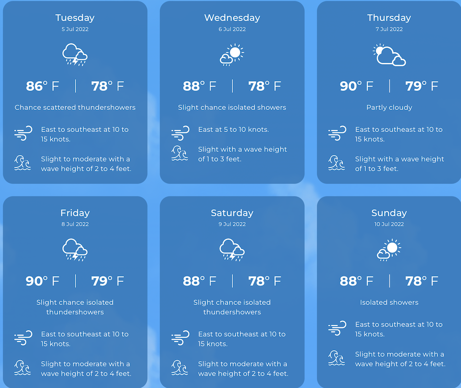The width and height of the screenshot is (461, 388).
Task: Click the 6 Jul 2022 date label
Action: coord(232,29)
